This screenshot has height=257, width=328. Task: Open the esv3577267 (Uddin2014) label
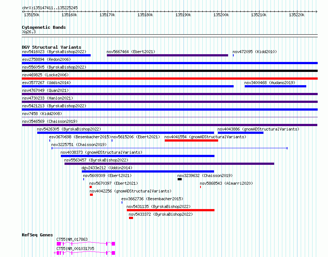point(46,83)
